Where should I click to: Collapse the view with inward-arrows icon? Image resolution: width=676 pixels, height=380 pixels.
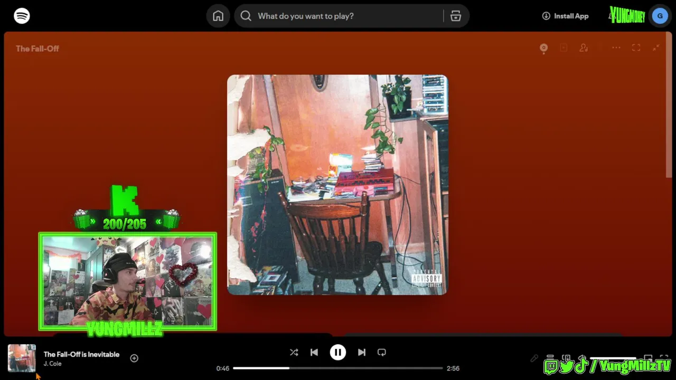point(656,47)
